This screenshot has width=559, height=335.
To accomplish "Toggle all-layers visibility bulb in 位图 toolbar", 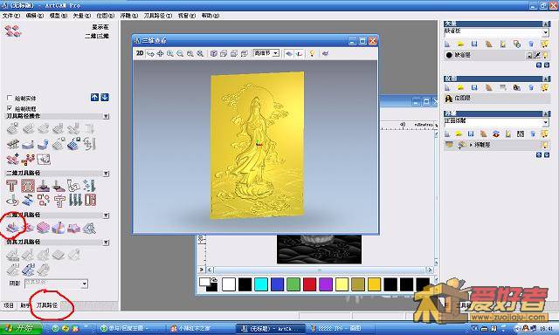I will (x=544, y=87).
